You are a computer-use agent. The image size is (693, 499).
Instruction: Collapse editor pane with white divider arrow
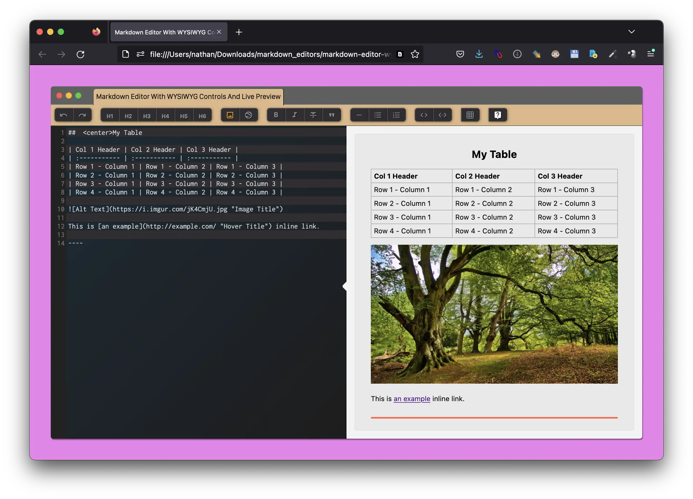(345, 286)
